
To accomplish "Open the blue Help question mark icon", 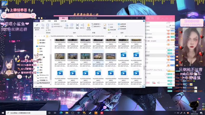I will (x=144, y=21).
